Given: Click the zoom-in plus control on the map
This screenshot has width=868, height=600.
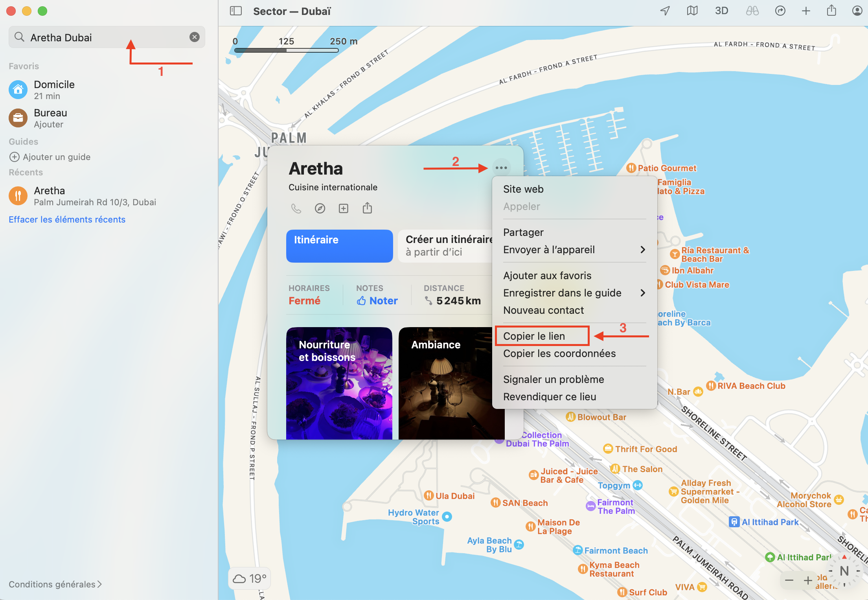Looking at the screenshot, I should (808, 580).
